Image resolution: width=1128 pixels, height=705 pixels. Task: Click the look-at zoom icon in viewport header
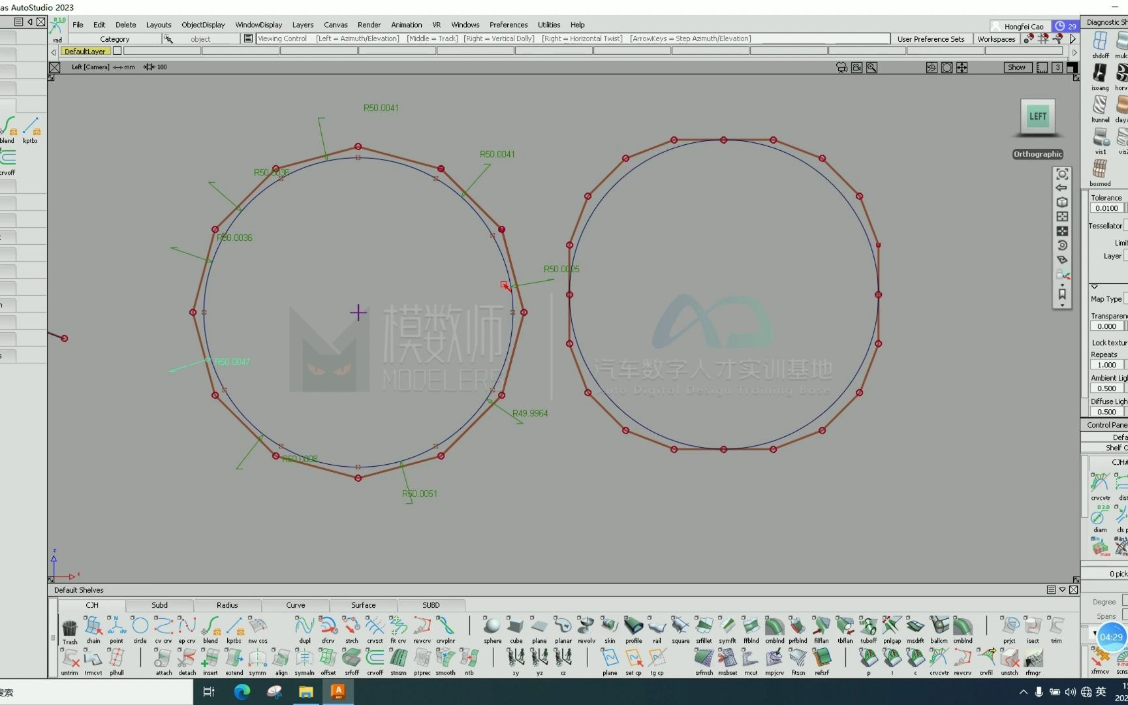tap(871, 67)
